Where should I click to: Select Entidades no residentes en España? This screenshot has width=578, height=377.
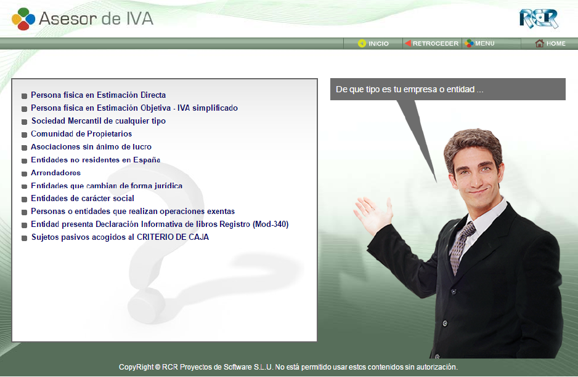pyautogui.click(x=96, y=160)
